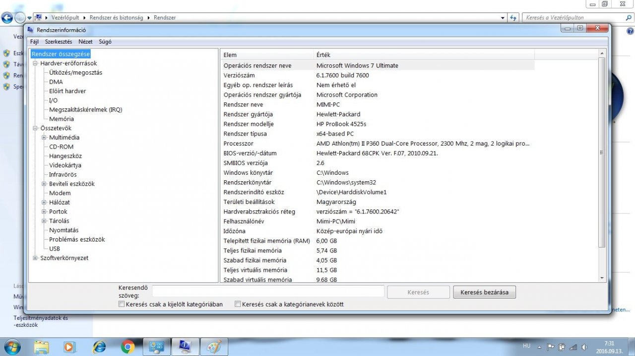Viewport: 635px width, 356px height.
Task: Launch Windows Media Player from taskbar
Action: point(70,347)
